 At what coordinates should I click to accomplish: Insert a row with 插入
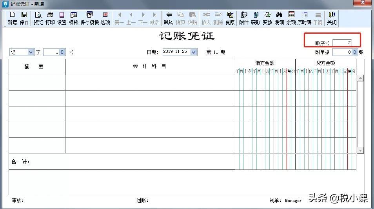[x=206, y=18]
